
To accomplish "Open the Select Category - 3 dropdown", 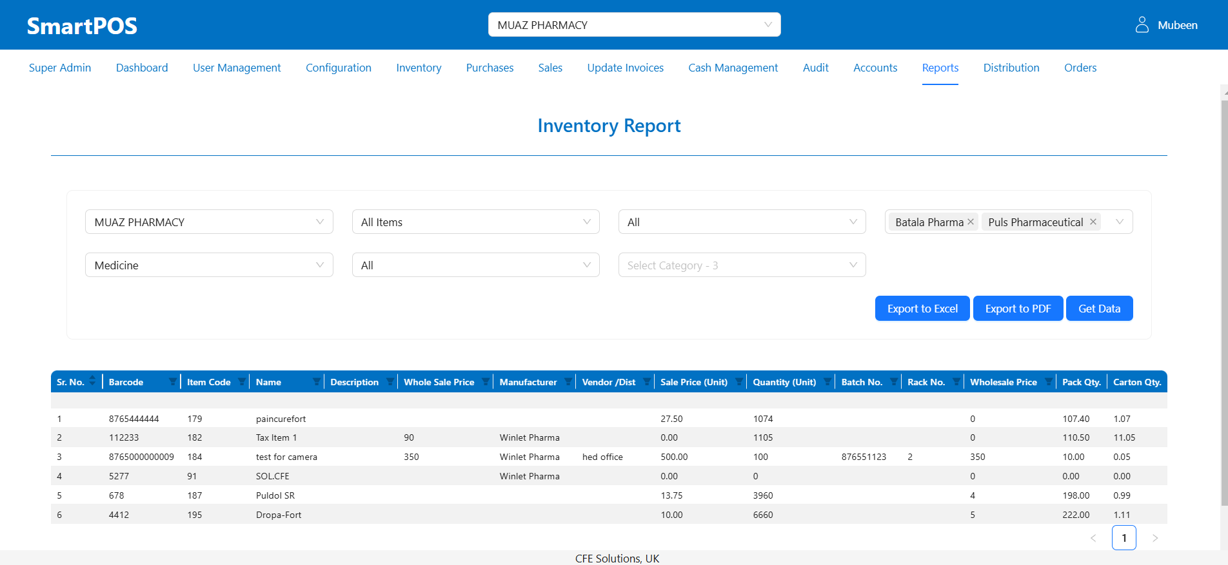I will [742, 265].
